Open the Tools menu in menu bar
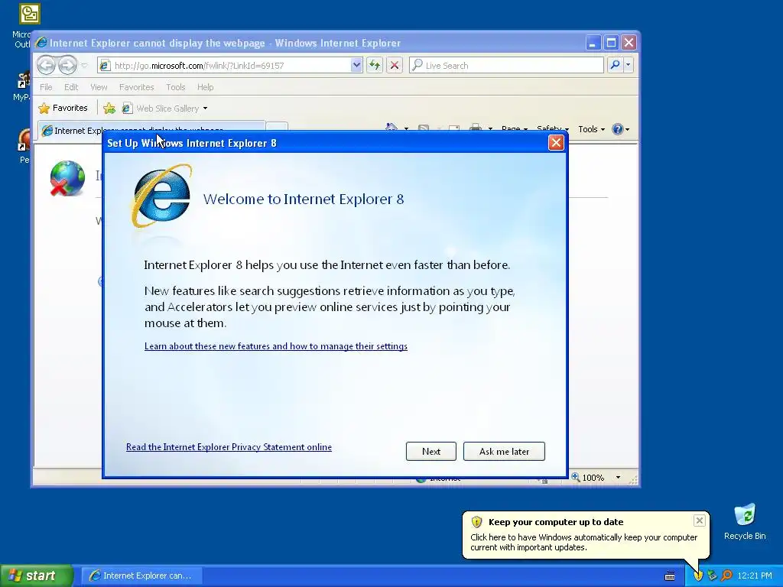 (175, 87)
